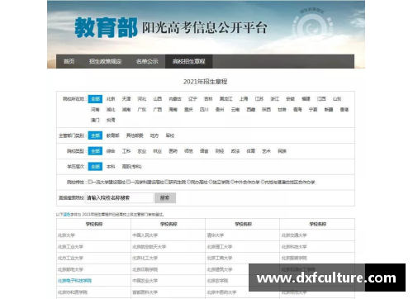Open 北京交通大学 in the school table
The height and width of the screenshot is (299, 413).
(294, 235)
